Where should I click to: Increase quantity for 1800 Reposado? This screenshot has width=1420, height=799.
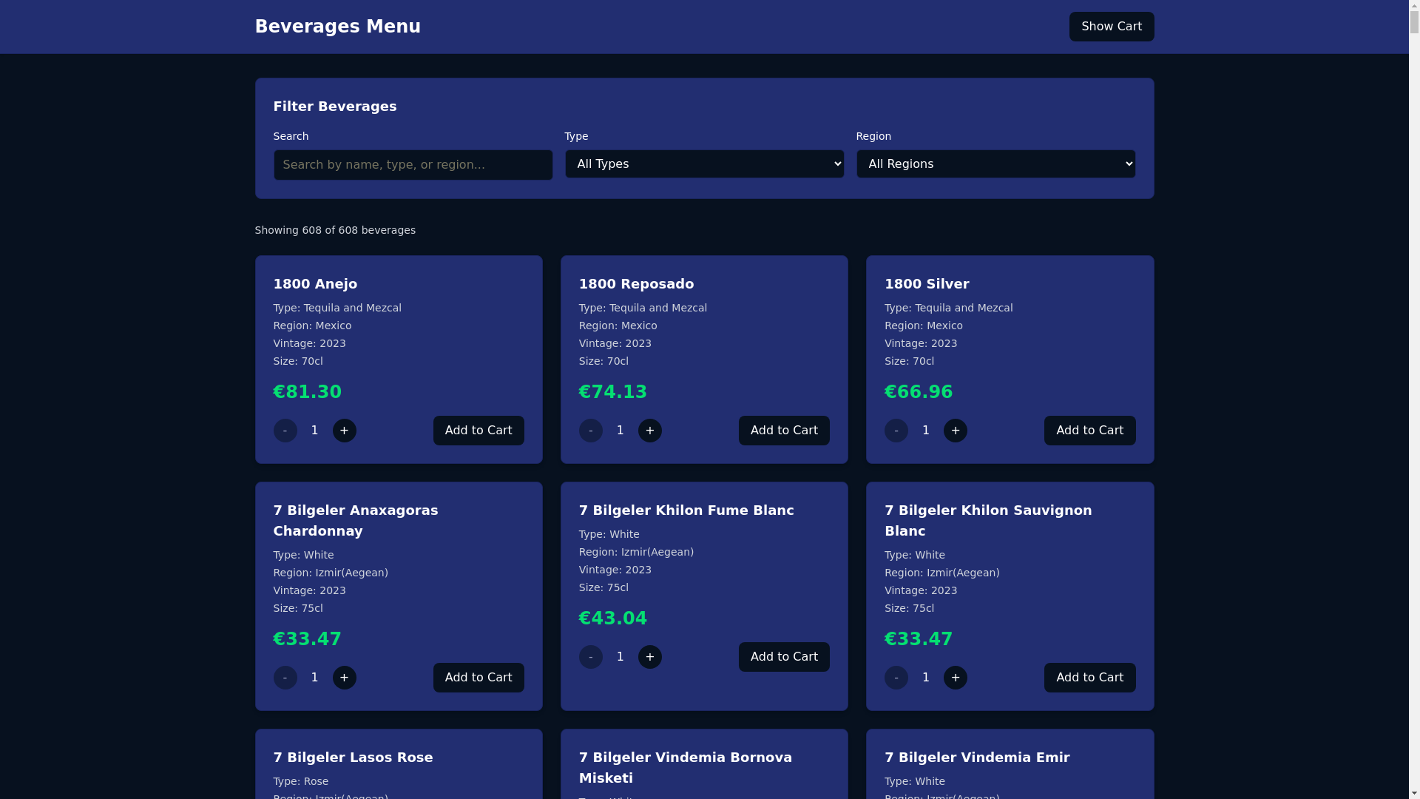point(649,431)
